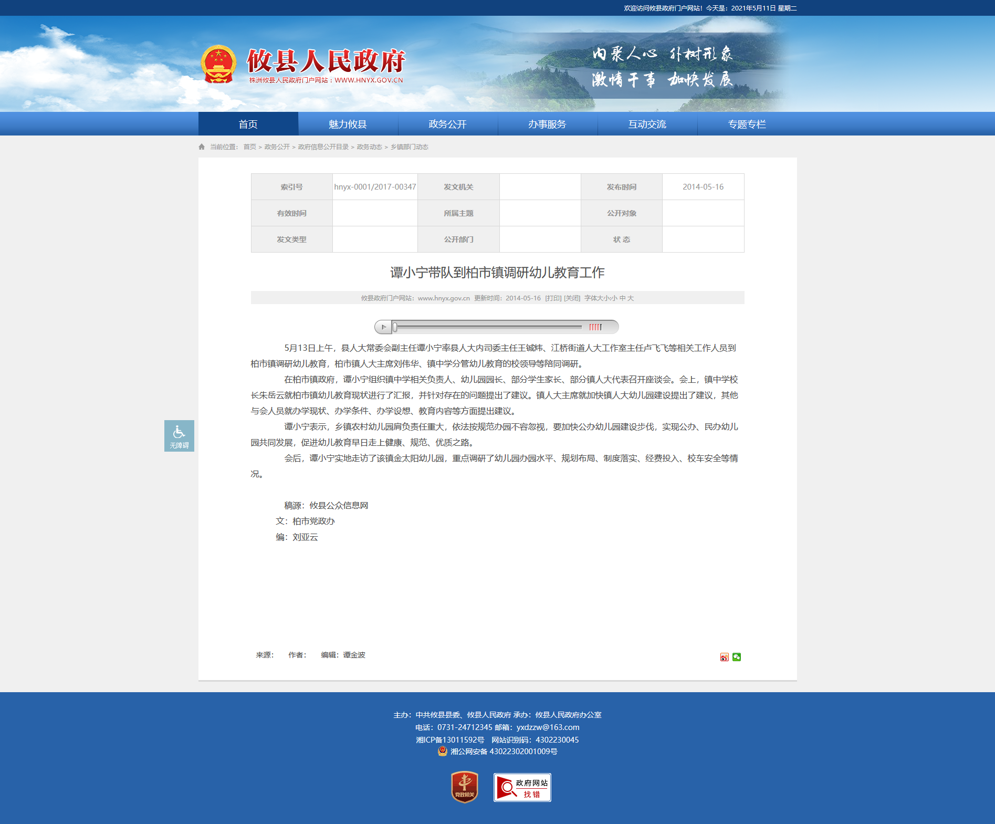The image size is (995, 824).
Task: Share the article to Sina Weibo
Action: click(724, 657)
